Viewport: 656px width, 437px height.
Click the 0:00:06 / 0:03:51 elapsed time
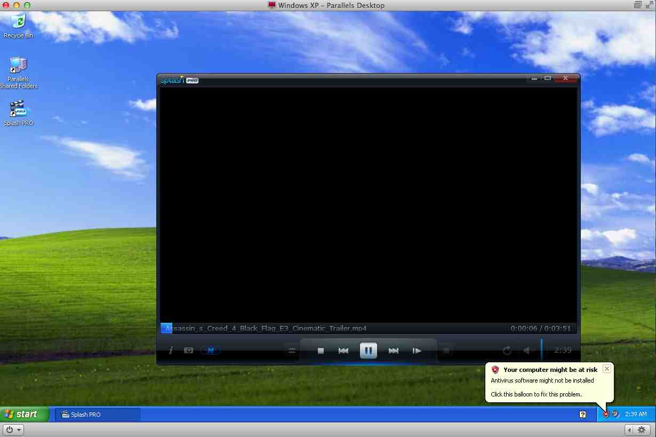540,328
